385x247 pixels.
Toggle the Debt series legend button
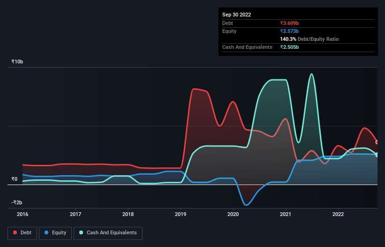coord(23,233)
